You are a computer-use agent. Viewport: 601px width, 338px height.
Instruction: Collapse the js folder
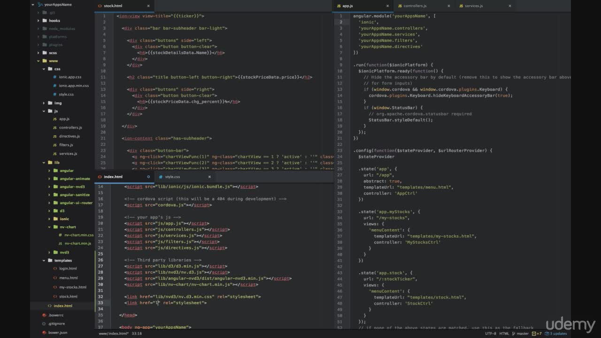tap(44, 111)
